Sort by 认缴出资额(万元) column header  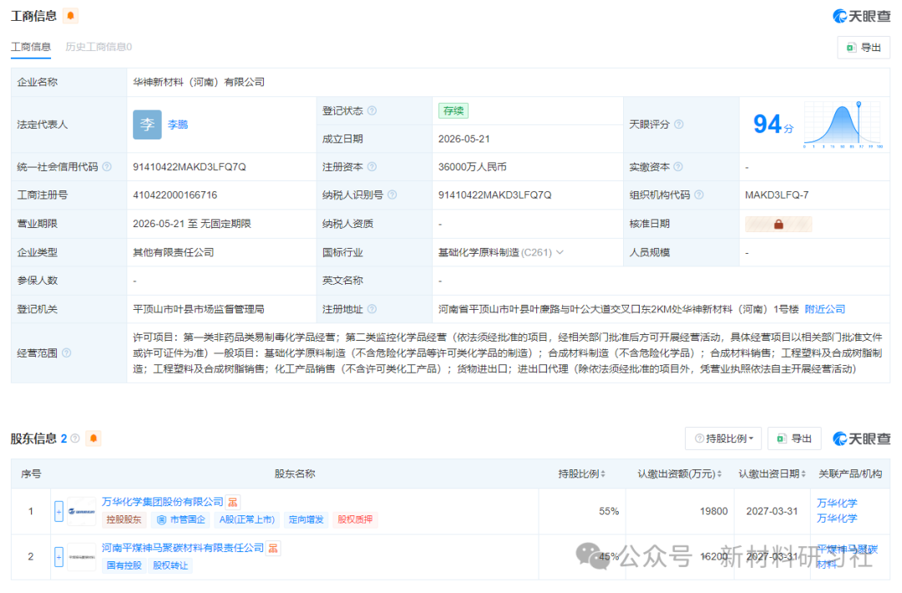pyautogui.click(x=679, y=474)
